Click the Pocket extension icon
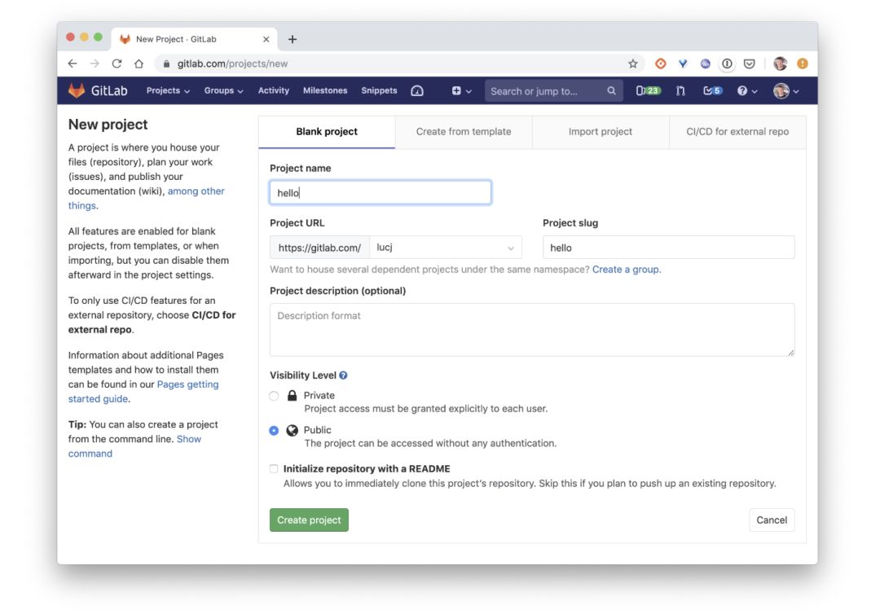 tap(750, 64)
